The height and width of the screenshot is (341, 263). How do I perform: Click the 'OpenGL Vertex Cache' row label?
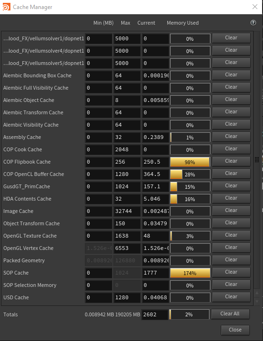coord(28,248)
